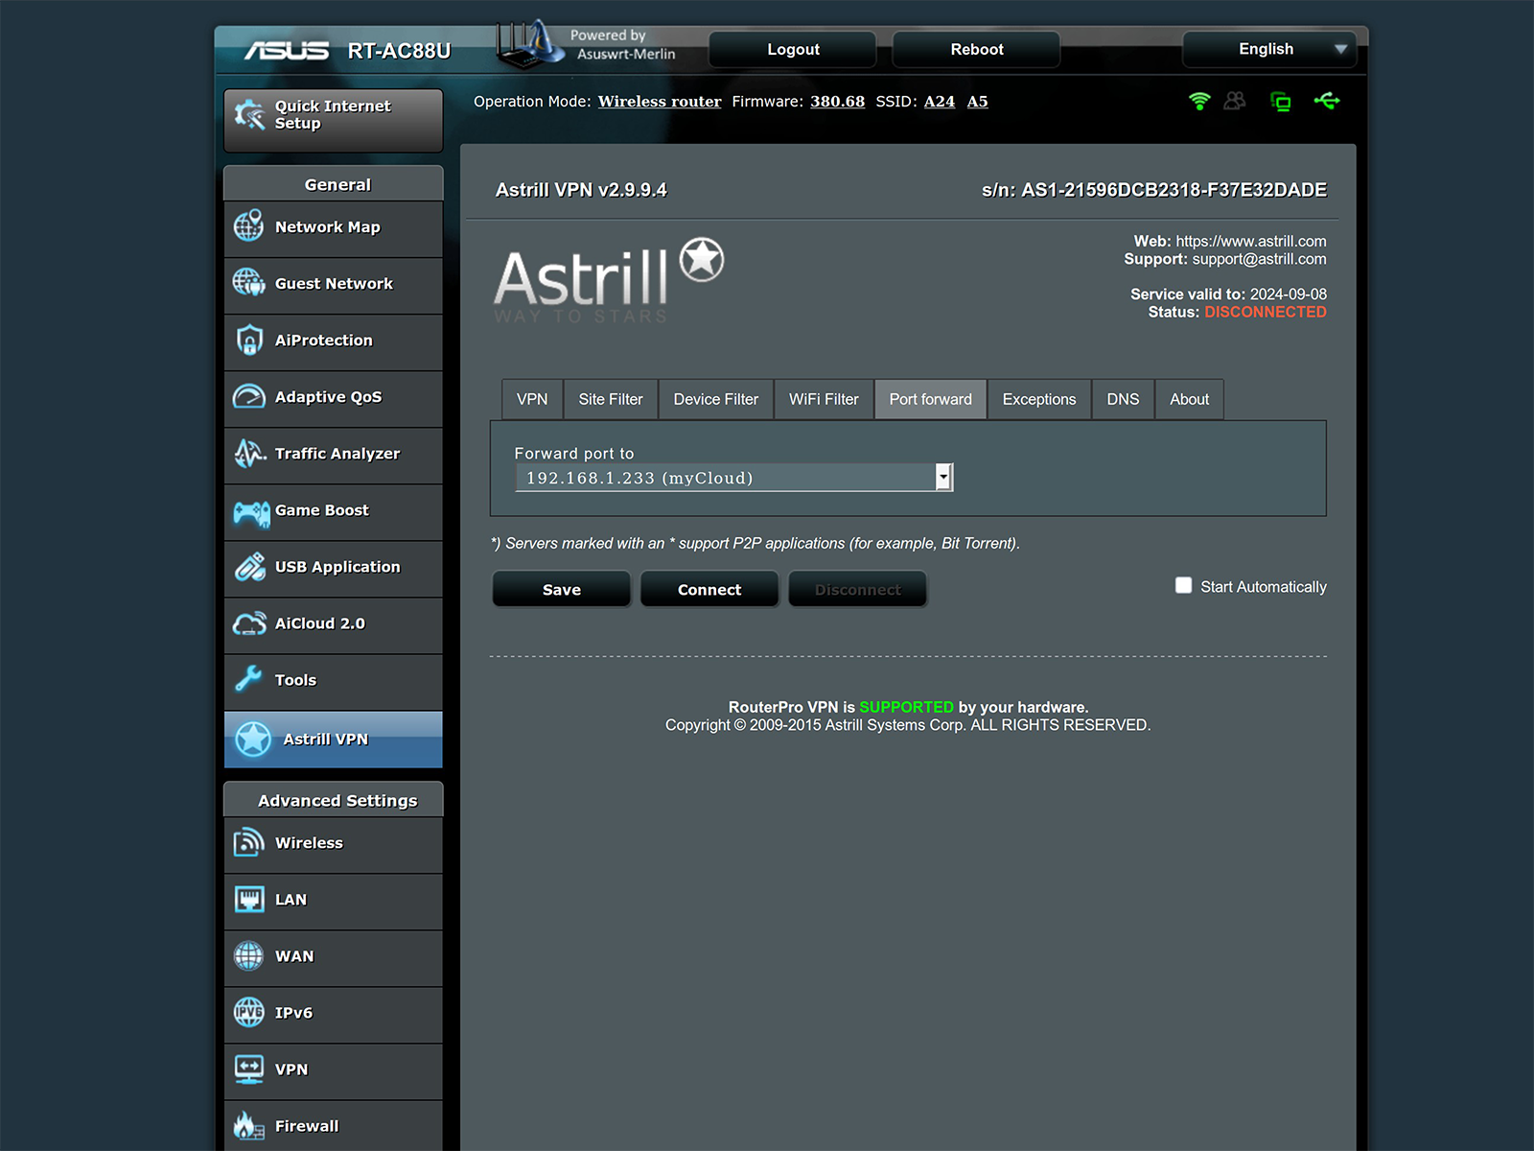The height and width of the screenshot is (1151, 1534).
Task: Expand the Forward port to dropdown
Action: click(x=734, y=478)
